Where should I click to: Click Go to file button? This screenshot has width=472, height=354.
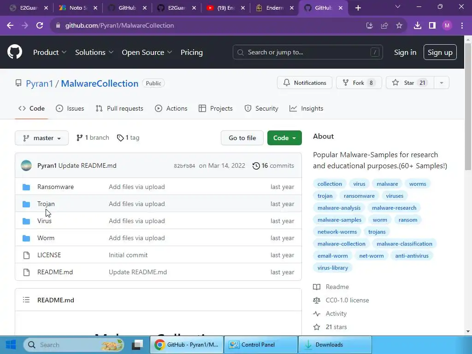[242, 138]
